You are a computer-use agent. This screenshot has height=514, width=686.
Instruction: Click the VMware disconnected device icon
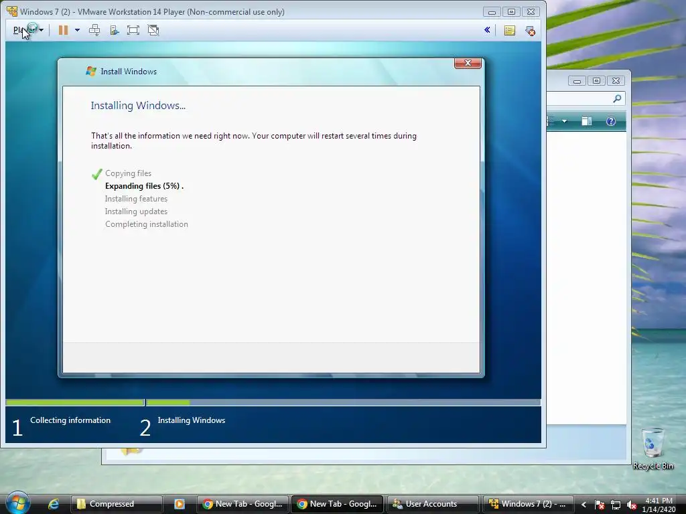point(530,31)
